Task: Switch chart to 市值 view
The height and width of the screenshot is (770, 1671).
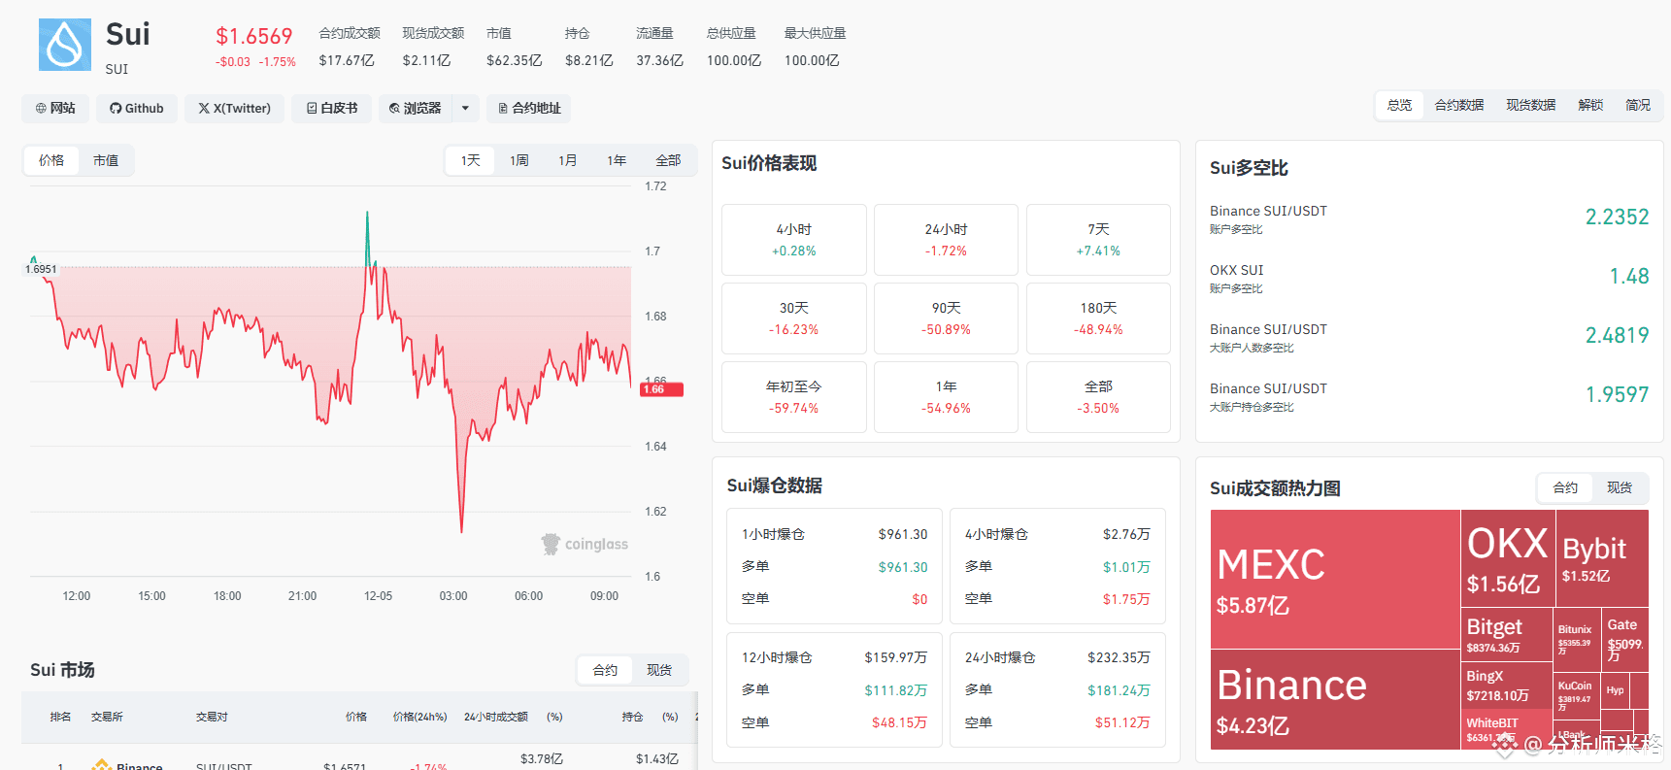Action: pyautogui.click(x=106, y=160)
